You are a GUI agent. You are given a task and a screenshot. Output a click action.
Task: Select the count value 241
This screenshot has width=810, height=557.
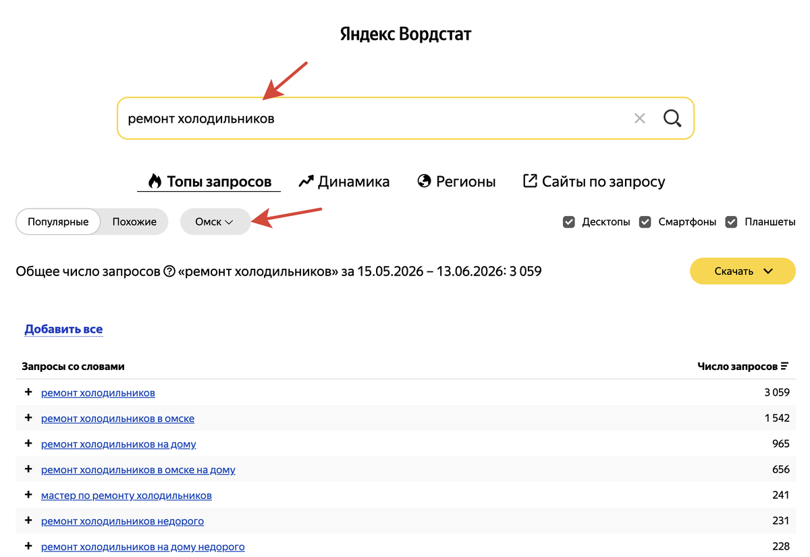pos(781,496)
